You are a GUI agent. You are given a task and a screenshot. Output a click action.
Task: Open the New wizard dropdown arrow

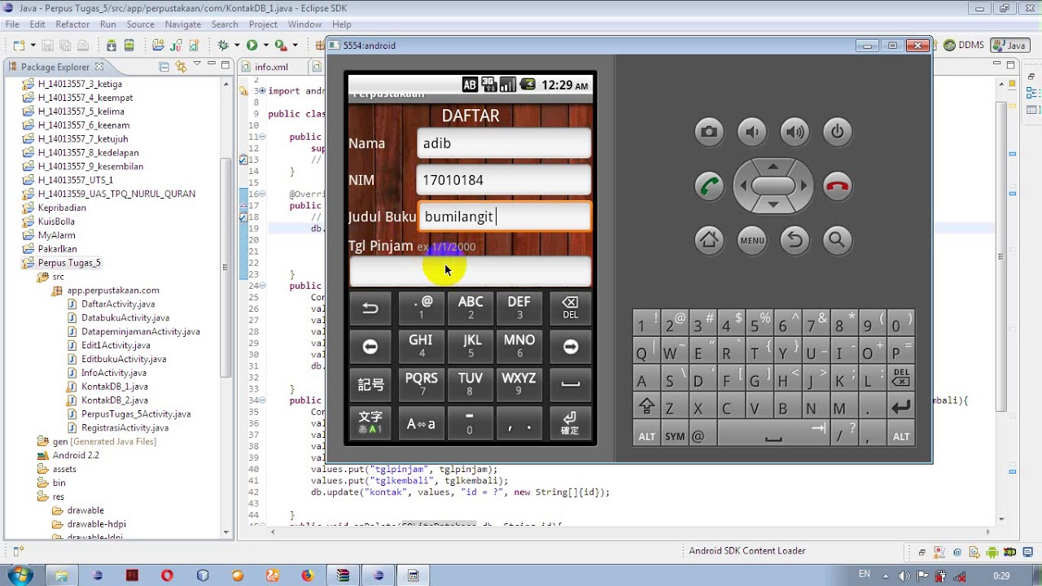pyautogui.click(x=32, y=46)
